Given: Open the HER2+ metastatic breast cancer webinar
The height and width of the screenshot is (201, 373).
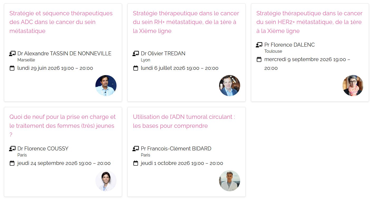Looking at the screenshot, I should point(309,22).
